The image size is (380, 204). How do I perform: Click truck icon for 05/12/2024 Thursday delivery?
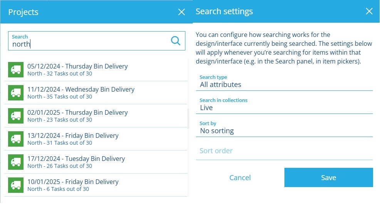tap(16, 70)
